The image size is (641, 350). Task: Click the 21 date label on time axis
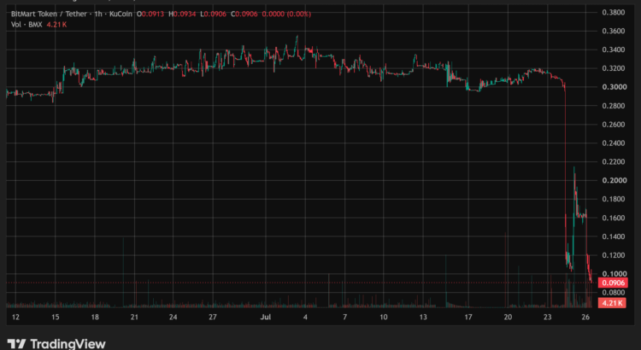point(134,317)
